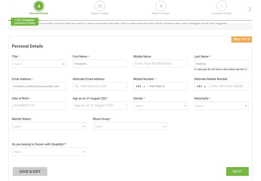The image size is (261, 181).
Task: Click the Address Details location pin icon
Action: point(160,6)
